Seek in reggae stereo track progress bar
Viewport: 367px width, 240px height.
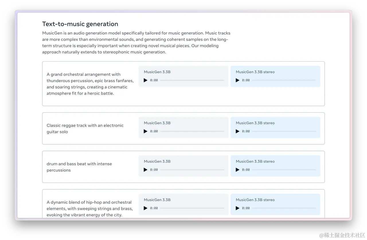[284, 131]
